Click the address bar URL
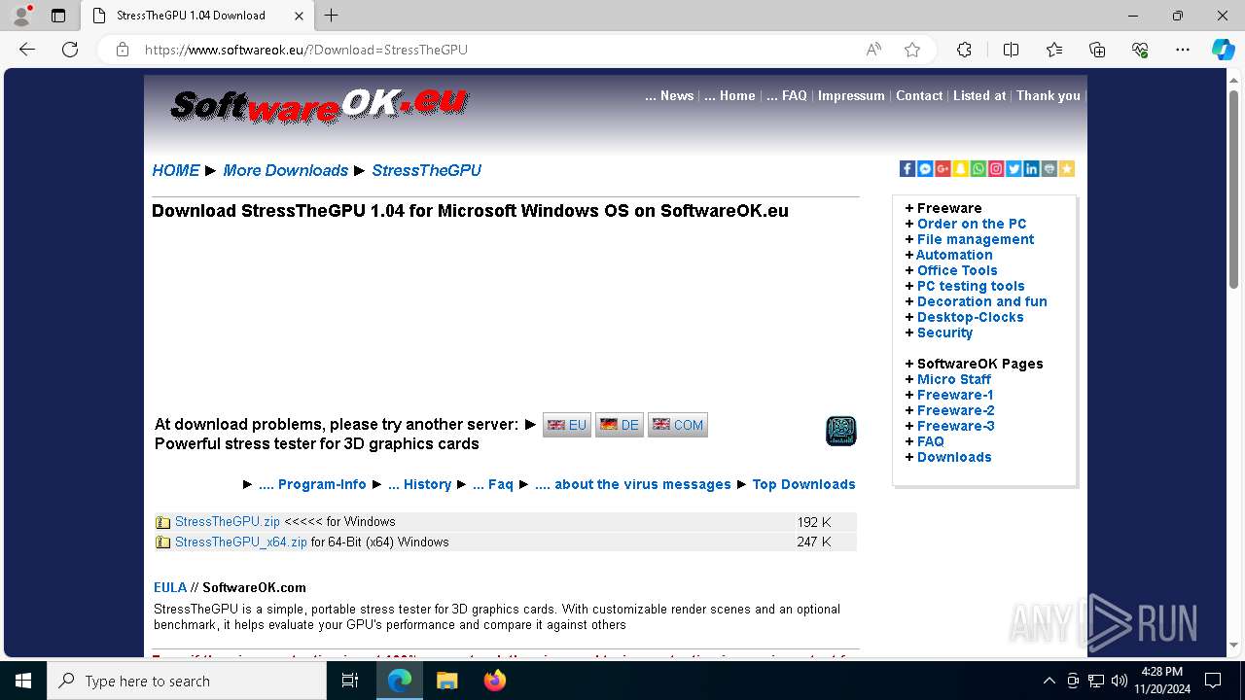This screenshot has height=700, width=1245. pos(305,50)
